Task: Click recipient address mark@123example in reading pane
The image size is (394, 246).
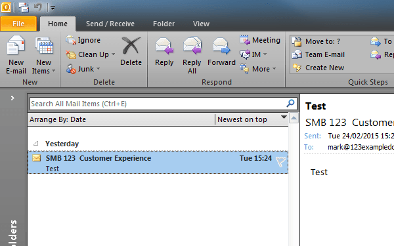Action: [x=361, y=147]
